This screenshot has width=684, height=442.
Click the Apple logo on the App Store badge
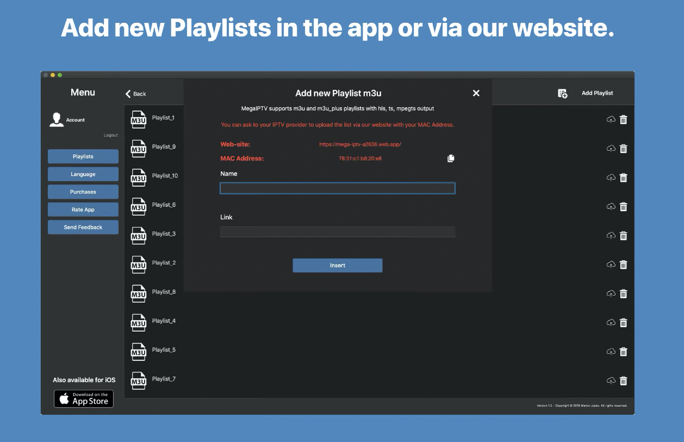63,398
